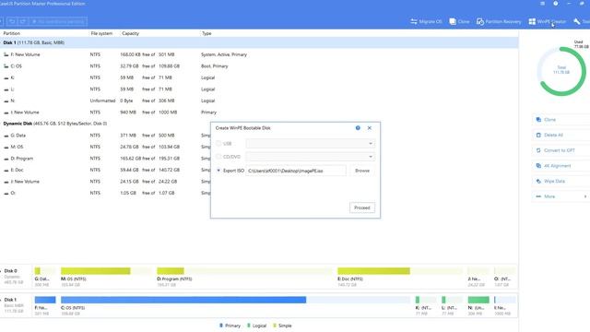
Task: Click the Disk 0 label in disk map
Action: 10,271
